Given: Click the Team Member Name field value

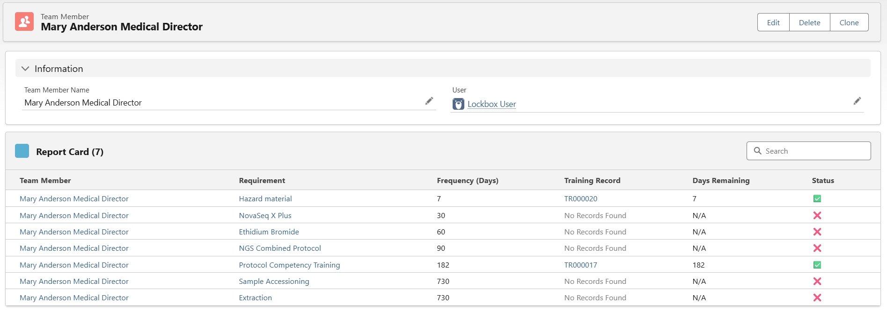Looking at the screenshot, I should 83,102.
